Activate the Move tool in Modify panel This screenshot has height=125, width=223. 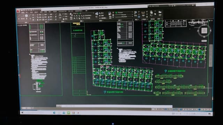click(39, 15)
